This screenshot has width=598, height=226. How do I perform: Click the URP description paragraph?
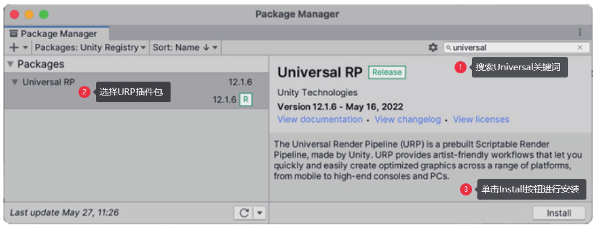click(428, 160)
